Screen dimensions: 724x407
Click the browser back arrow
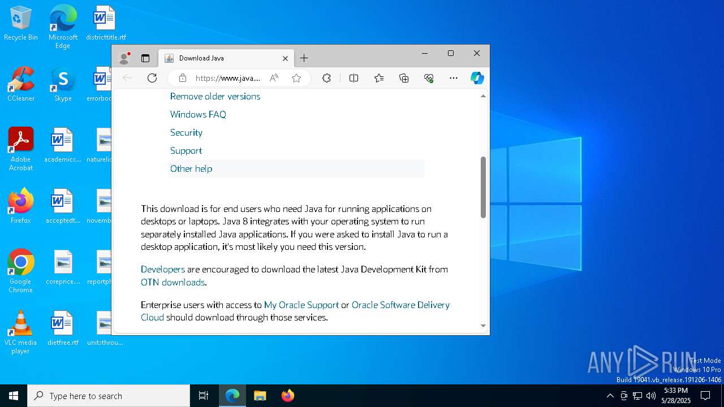[128, 78]
